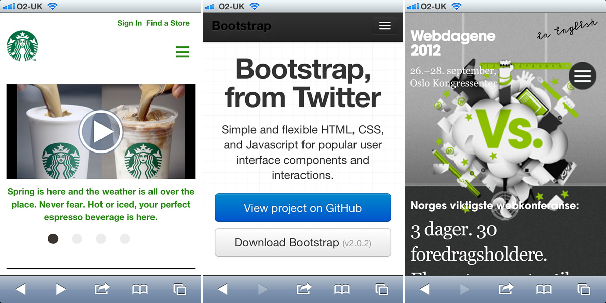Tap the O2-UK carrier label above the Bootstrap page

232,6
